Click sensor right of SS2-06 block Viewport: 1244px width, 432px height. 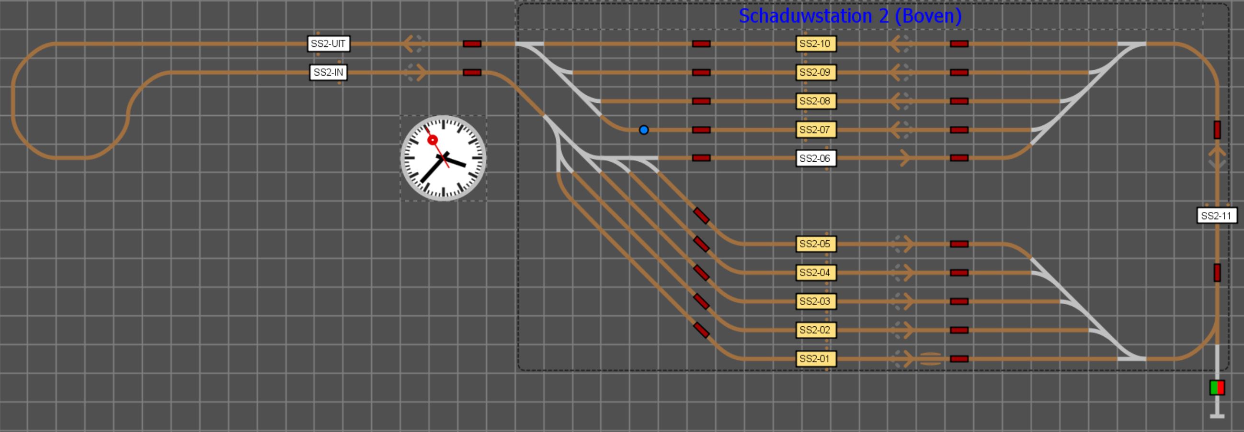959,158
